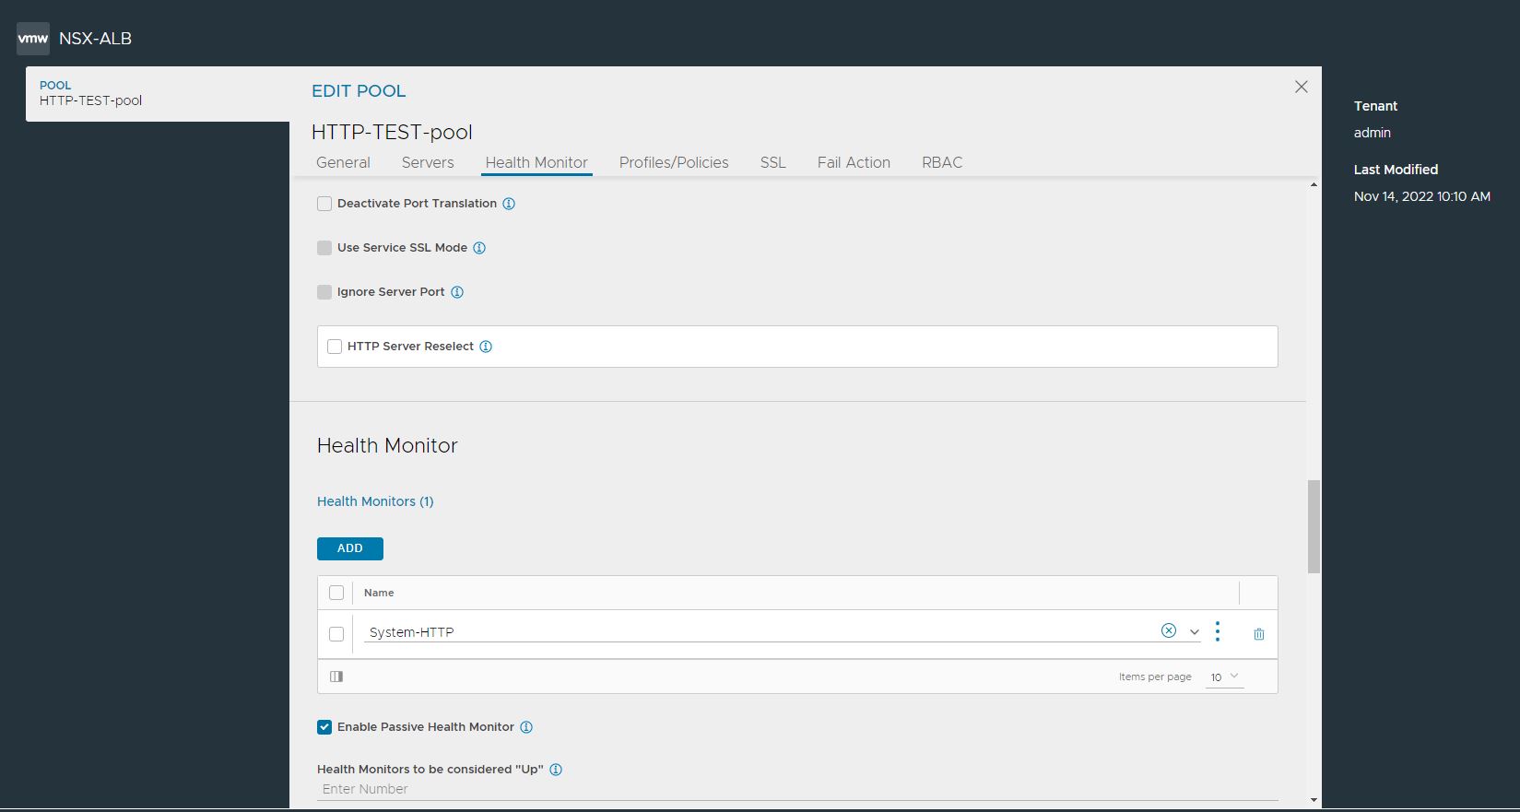Show info for Enable Passive Health Monitor
This screenshot has height=812, width=1520.
pyautogui.click(x=526, y=727)
